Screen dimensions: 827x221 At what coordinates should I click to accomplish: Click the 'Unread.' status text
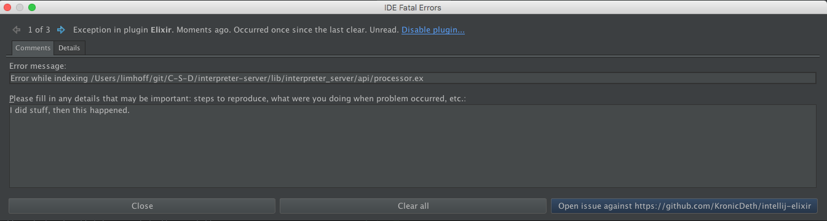point(384,29)
